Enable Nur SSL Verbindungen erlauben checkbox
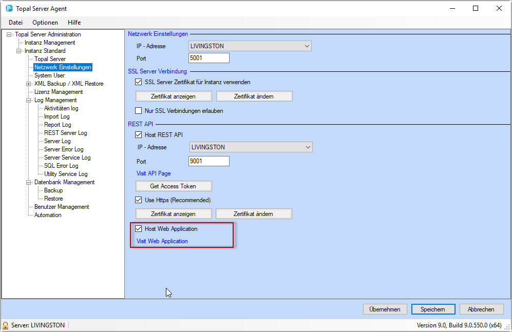512x332 pixels. 138,111
